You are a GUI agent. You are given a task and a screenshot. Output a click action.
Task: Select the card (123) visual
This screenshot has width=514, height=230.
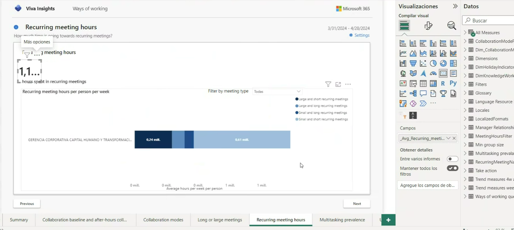(443, 74)
